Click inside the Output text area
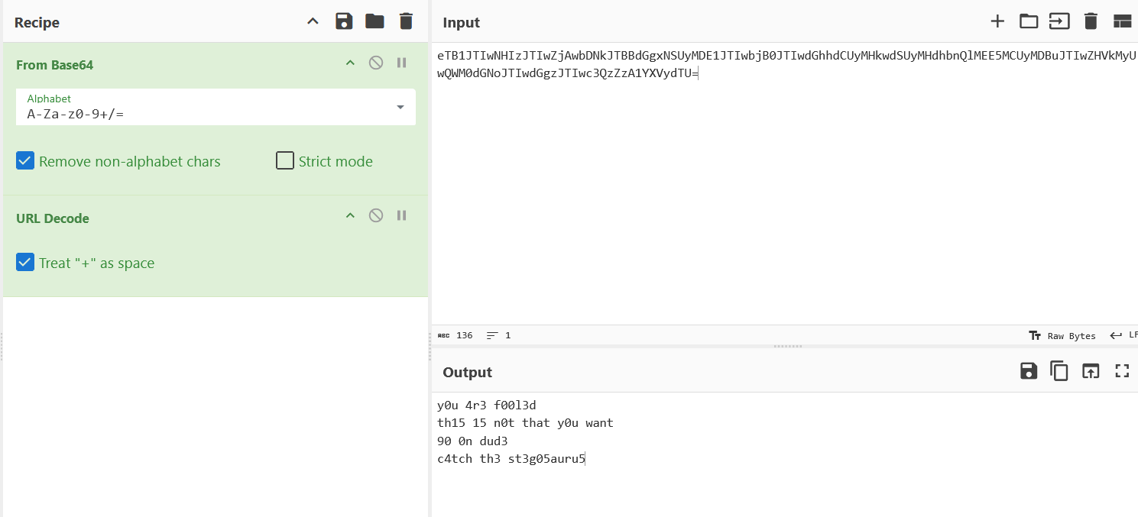This screenshot has width=1138, height=517. tap(784, 454)
